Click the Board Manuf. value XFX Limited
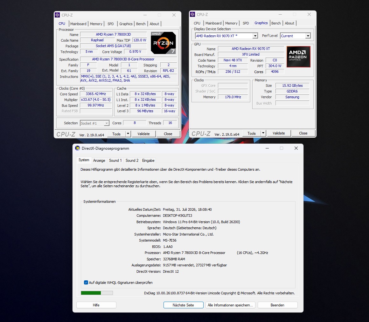369x322 pixels. 251,54
